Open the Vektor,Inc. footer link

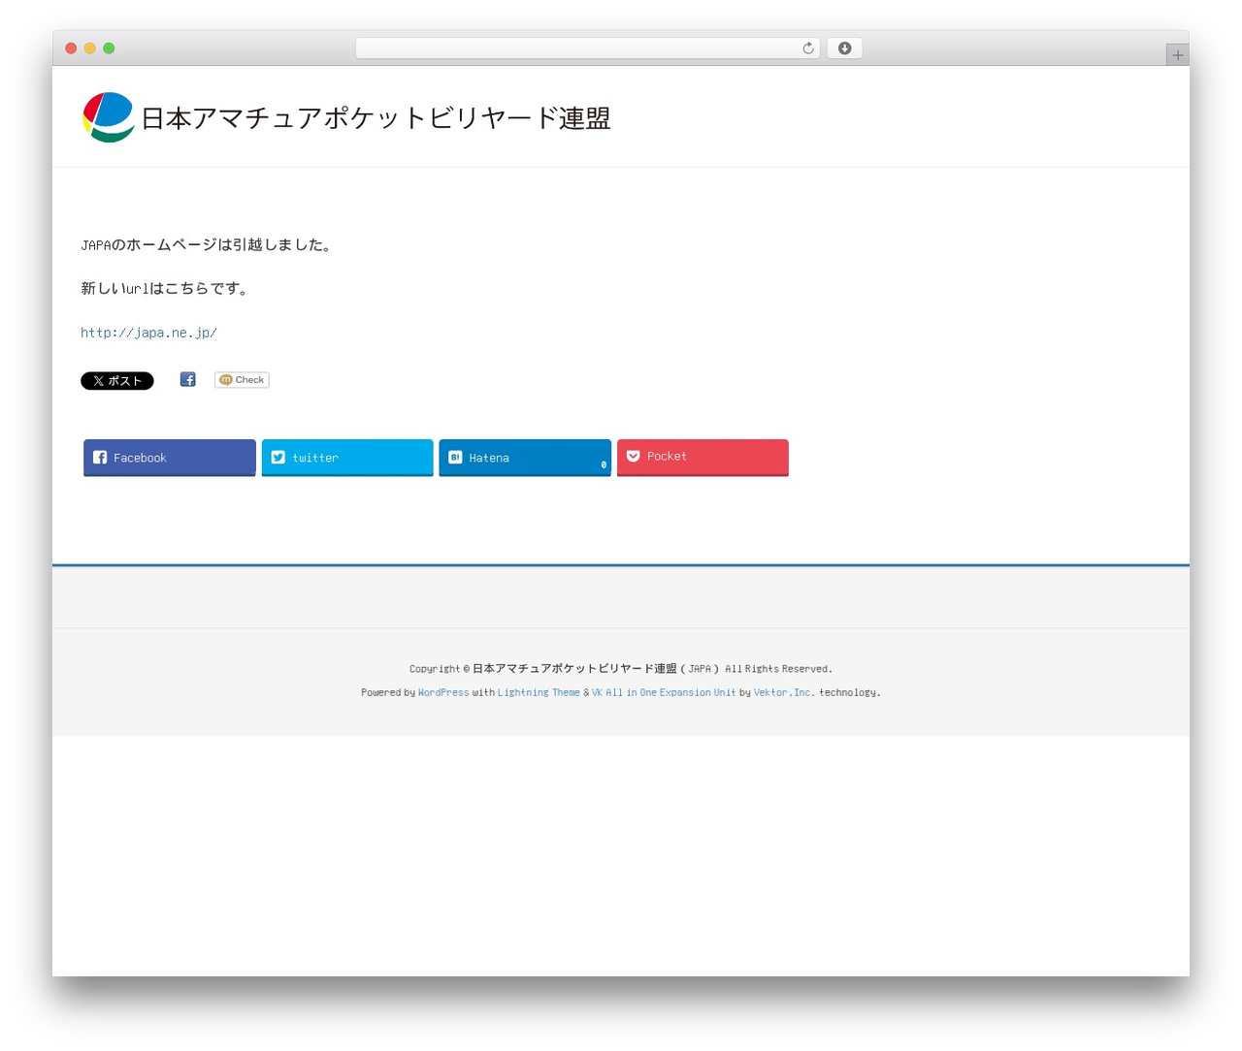coord(784,692)
